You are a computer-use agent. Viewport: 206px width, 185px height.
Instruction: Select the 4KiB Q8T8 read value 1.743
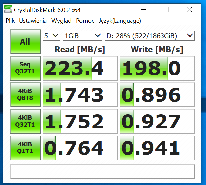coord(80,95)
